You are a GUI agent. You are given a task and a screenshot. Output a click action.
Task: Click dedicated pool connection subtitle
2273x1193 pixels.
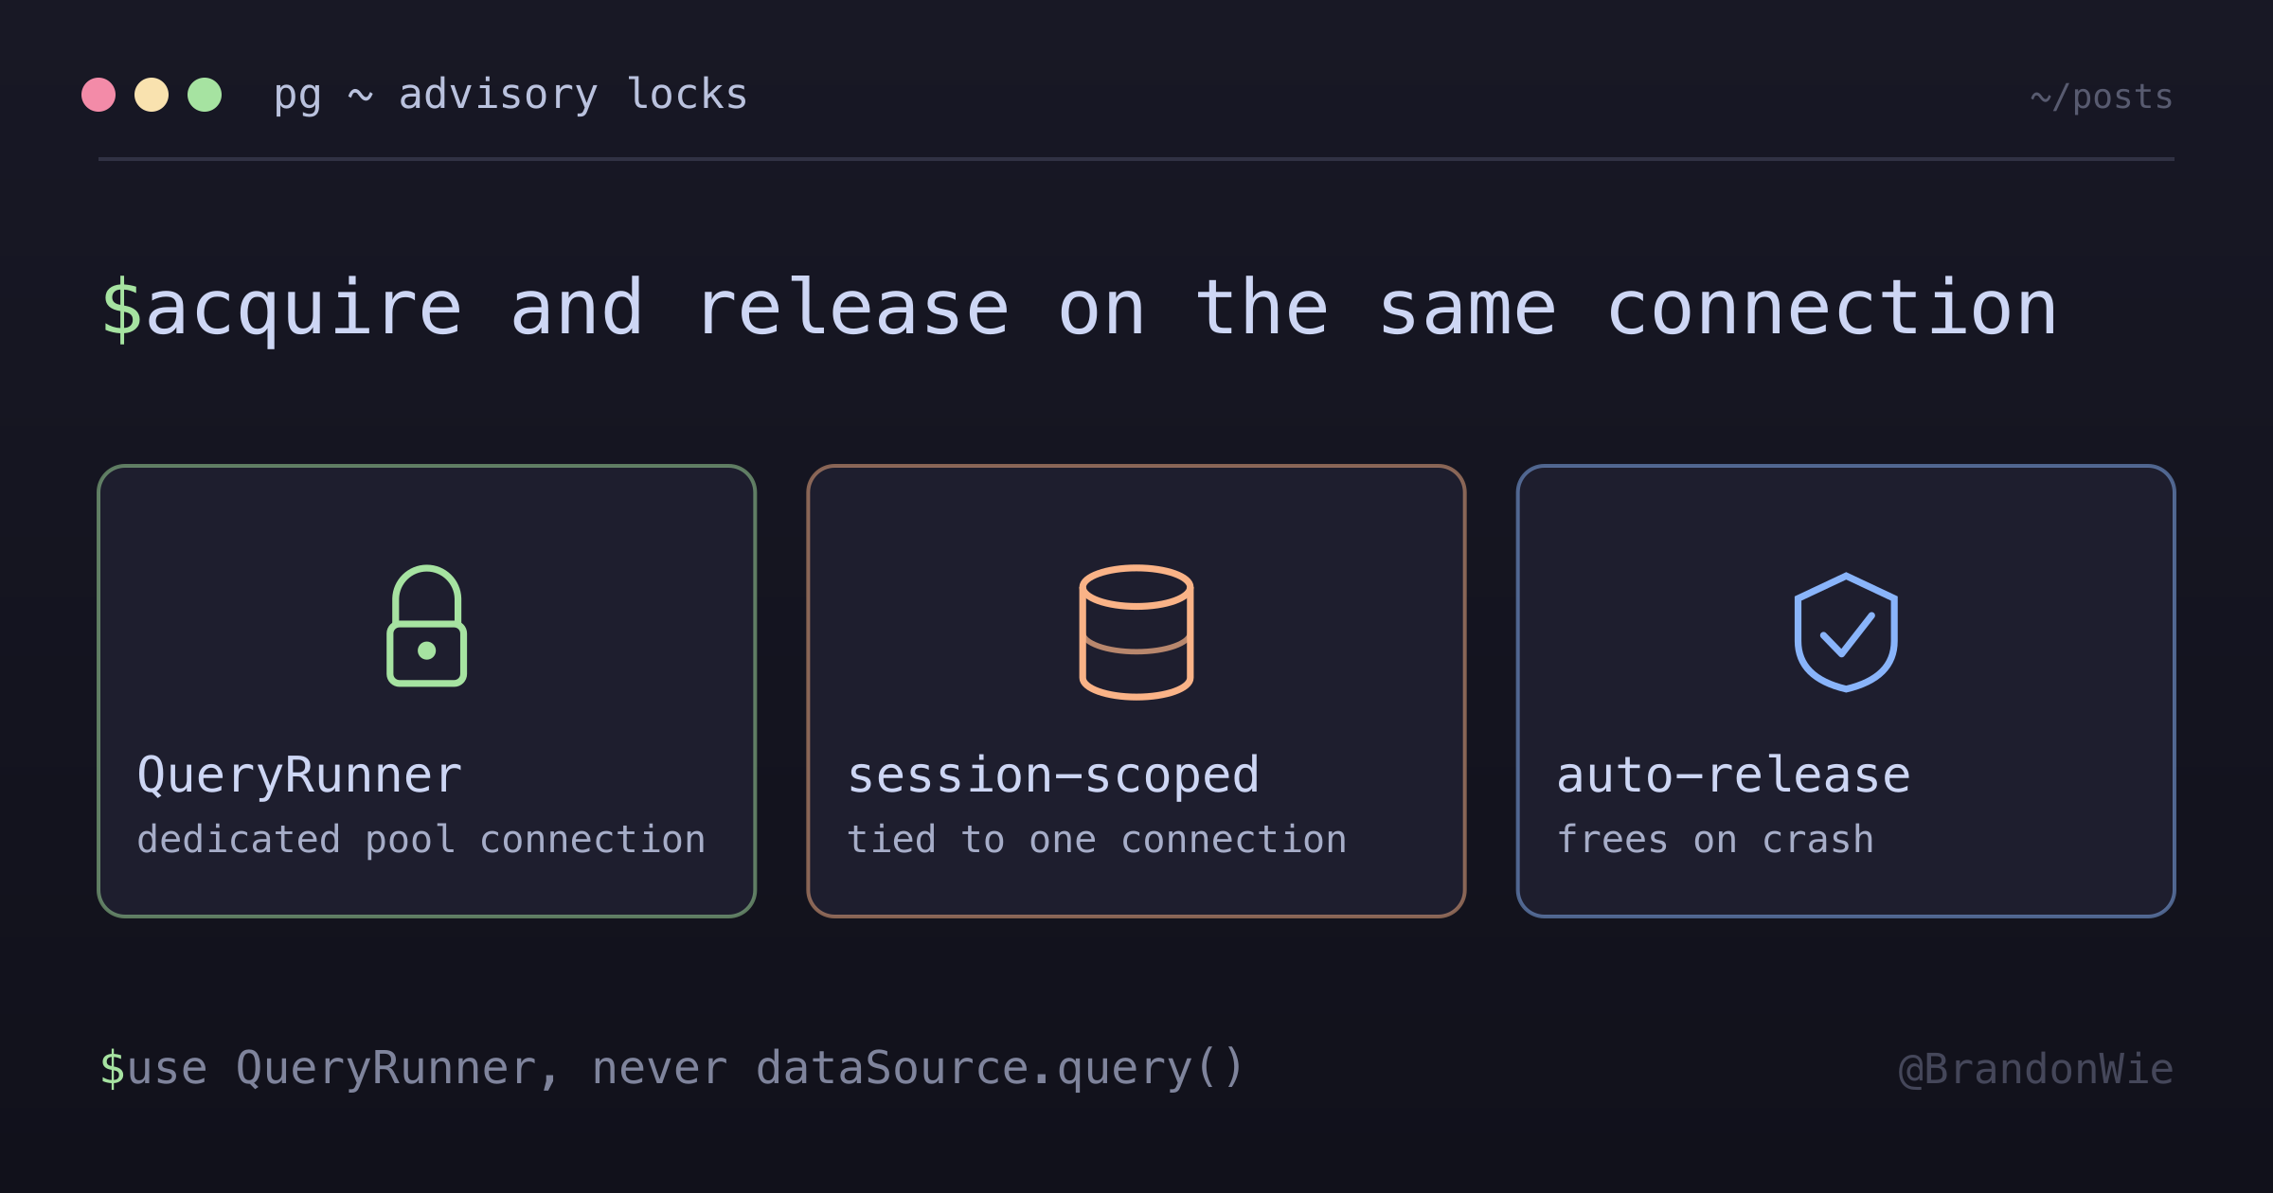(x=421, y=840)
